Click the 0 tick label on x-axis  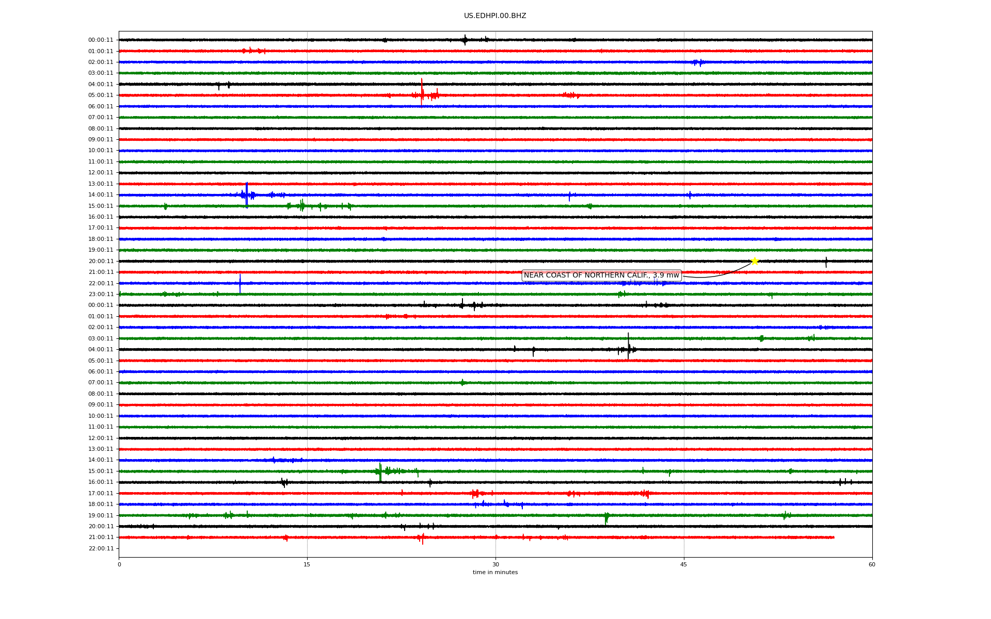click(119, 564)
